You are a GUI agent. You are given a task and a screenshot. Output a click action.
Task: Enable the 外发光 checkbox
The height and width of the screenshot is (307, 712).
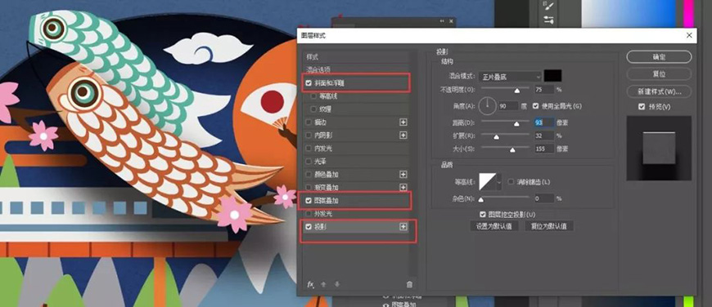click(x=309, y=213)
